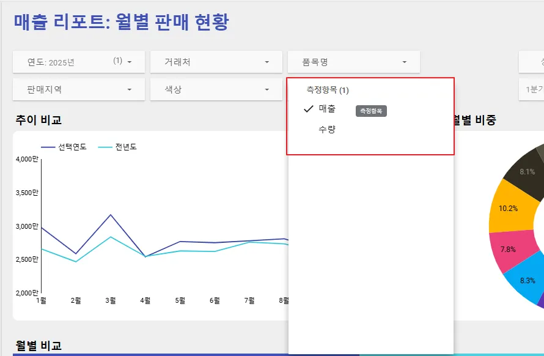The height and width of the screenshot is (356, 544).
Task: Click the 측정항목 (1) dropdown header
Action: [x=327, y=91]
